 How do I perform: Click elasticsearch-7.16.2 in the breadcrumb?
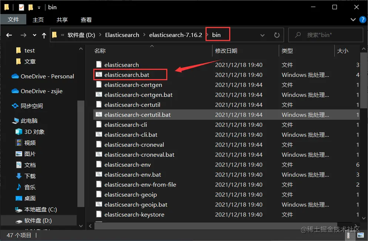pyautogui.click(x=175, y=35)
